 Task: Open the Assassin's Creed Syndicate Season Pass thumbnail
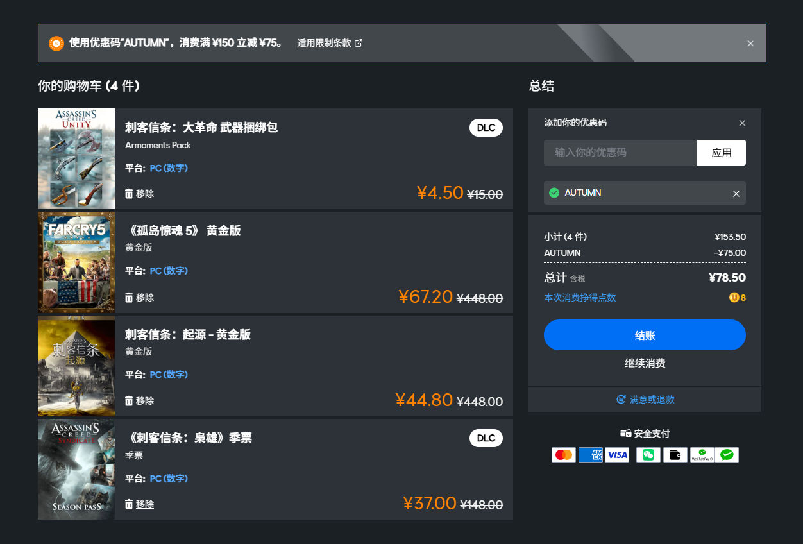coord(76,470)
